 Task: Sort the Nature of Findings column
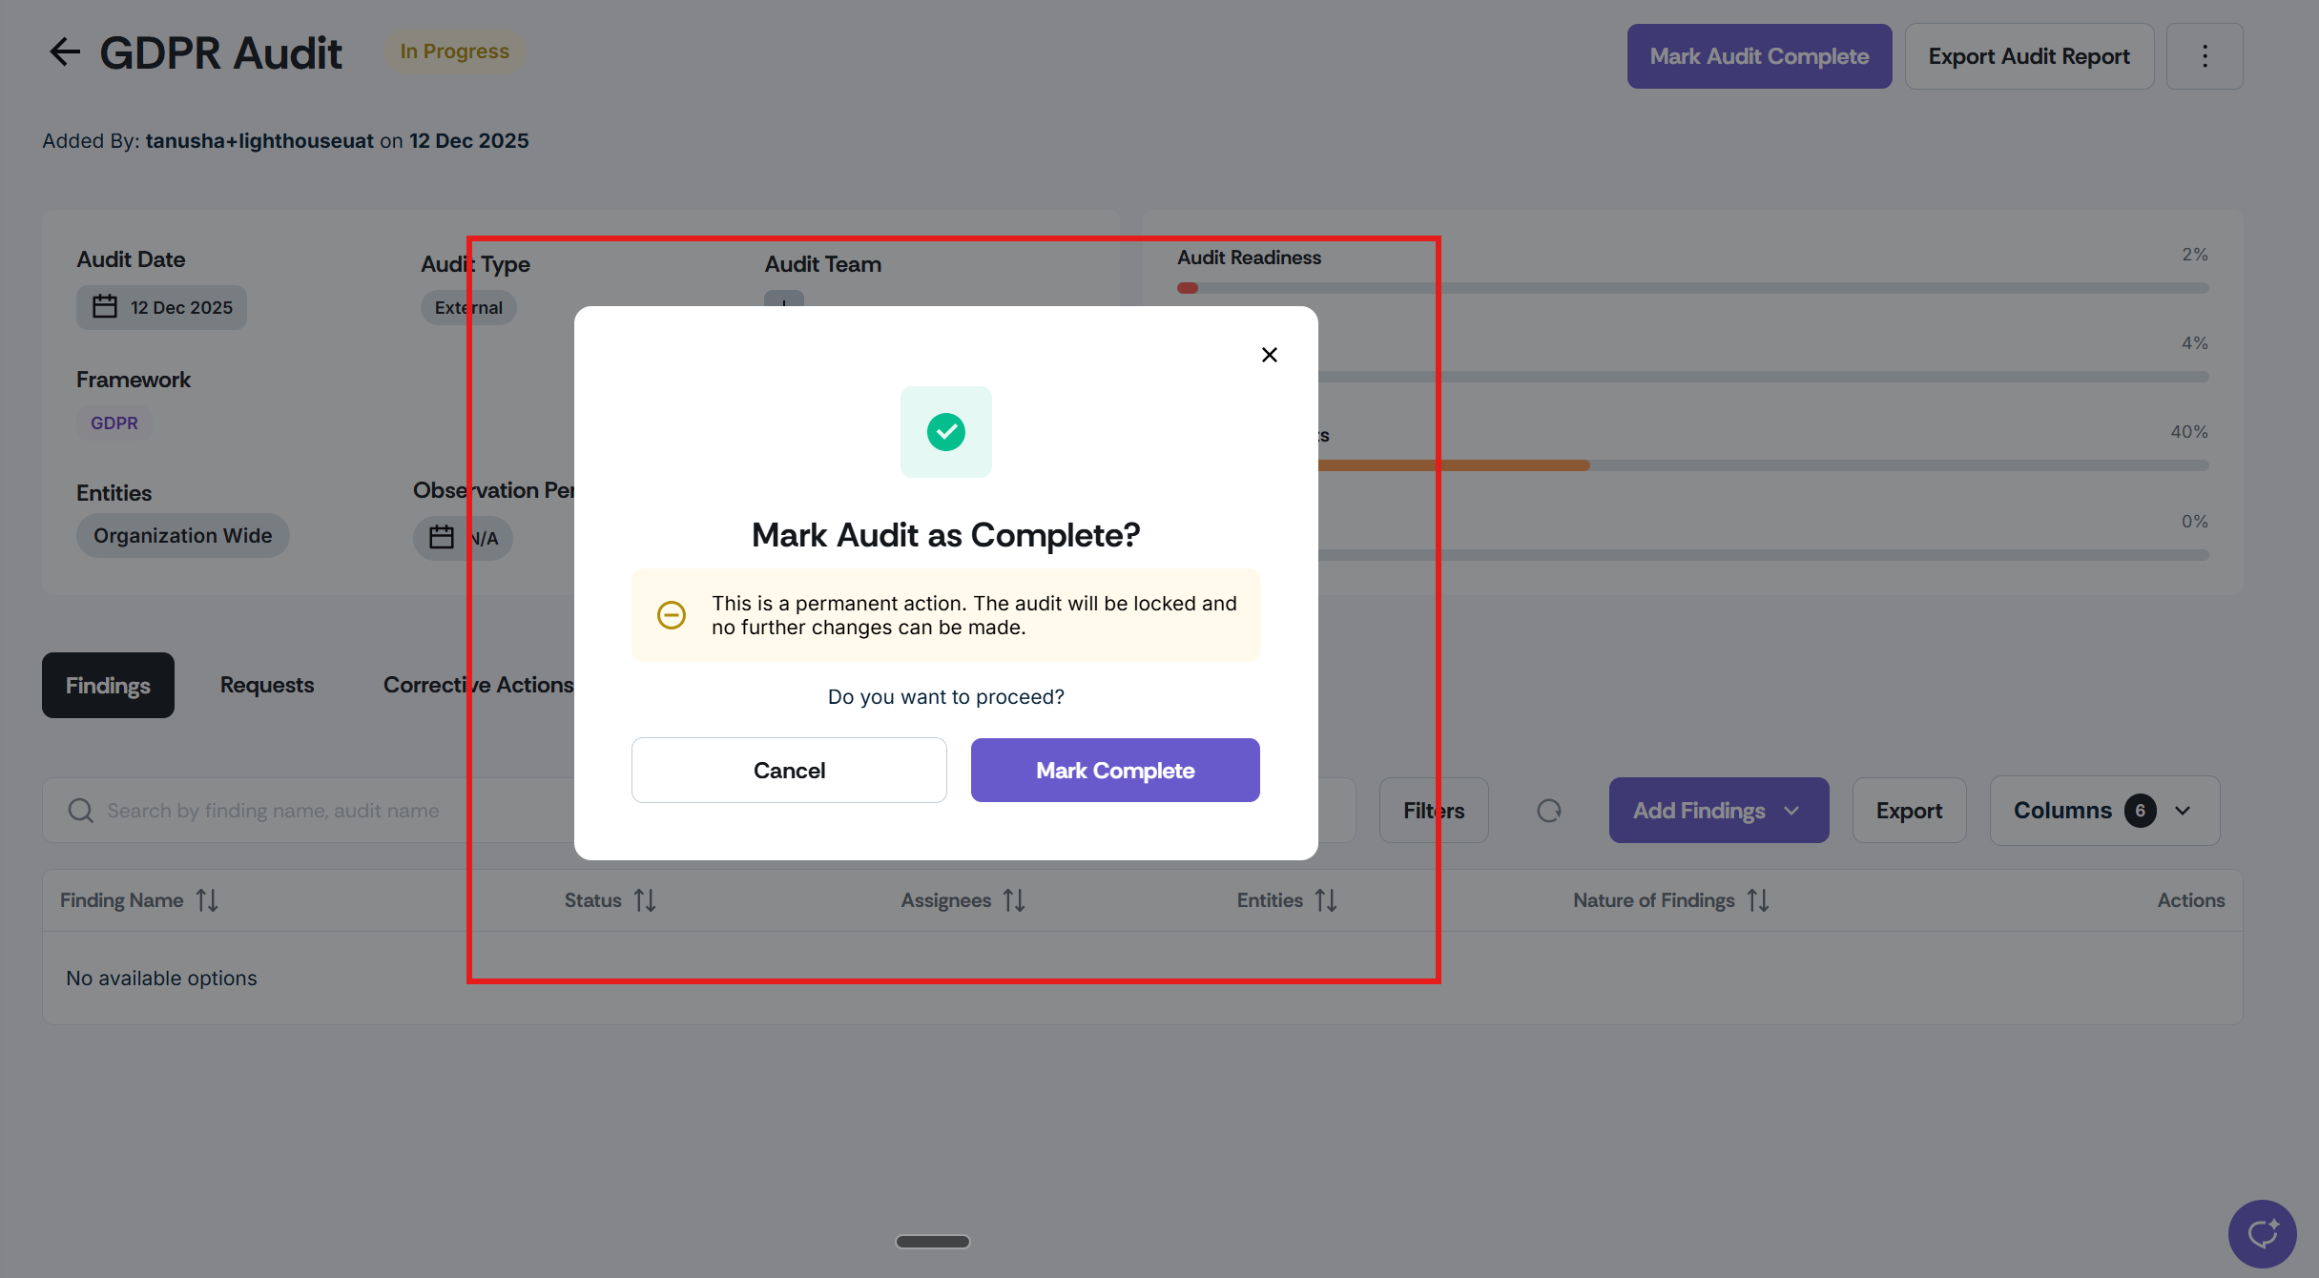1757,900
